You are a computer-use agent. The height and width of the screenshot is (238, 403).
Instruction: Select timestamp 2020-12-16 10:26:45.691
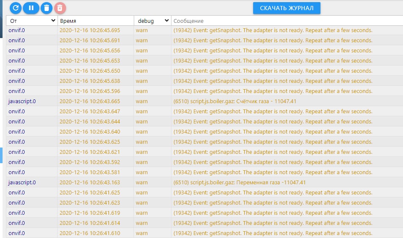90,41
